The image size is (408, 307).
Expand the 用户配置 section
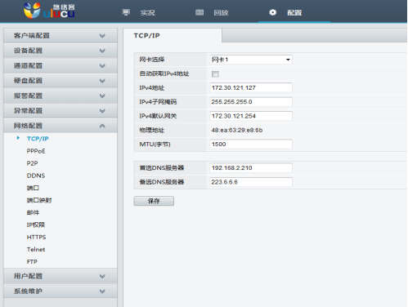point(61,276)
